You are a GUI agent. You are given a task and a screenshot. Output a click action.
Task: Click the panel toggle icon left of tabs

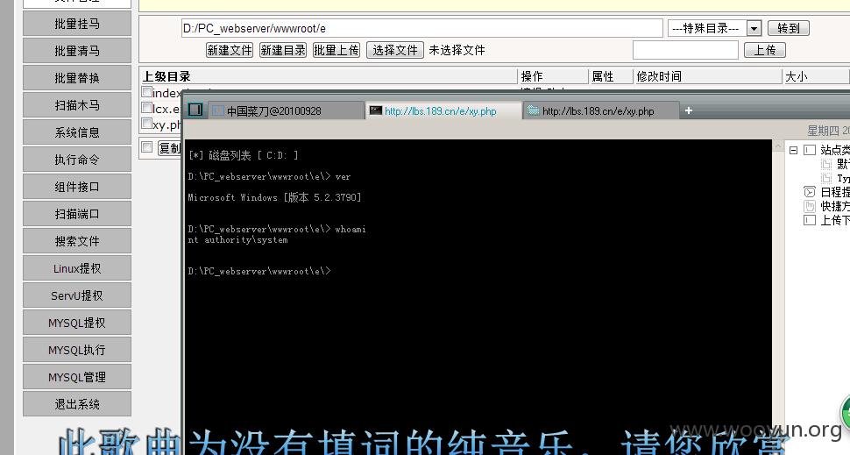pos(195,110)
